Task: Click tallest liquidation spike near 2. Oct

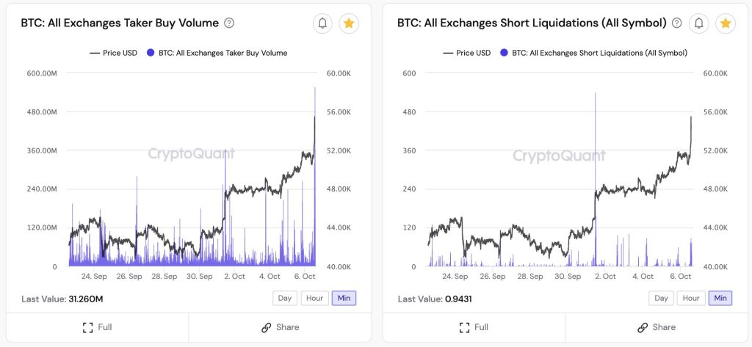Action: (596, 147)
